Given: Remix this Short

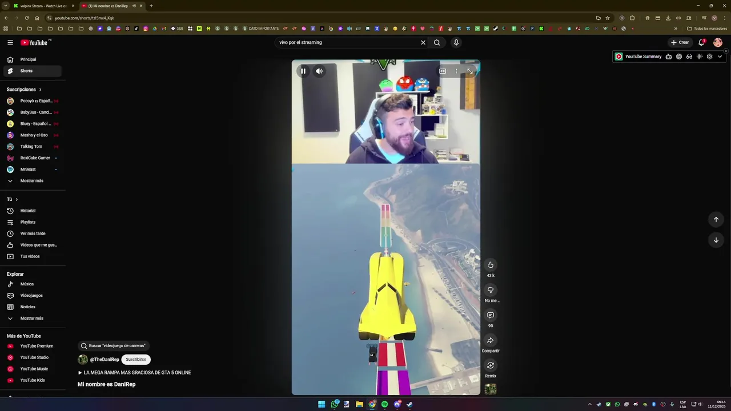Looking at the screenshot, I should pos(491,365).
